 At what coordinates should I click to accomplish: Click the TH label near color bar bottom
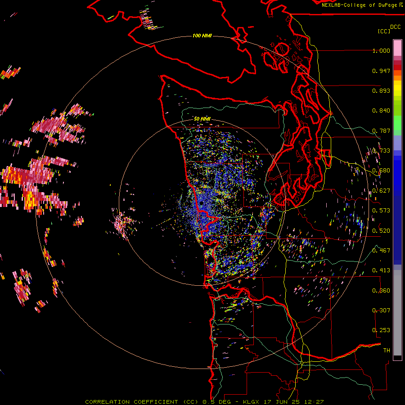(387, 351)
